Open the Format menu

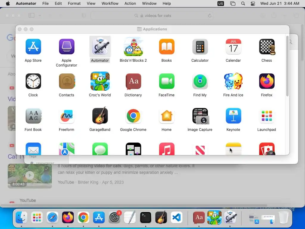tap(74, 4)
